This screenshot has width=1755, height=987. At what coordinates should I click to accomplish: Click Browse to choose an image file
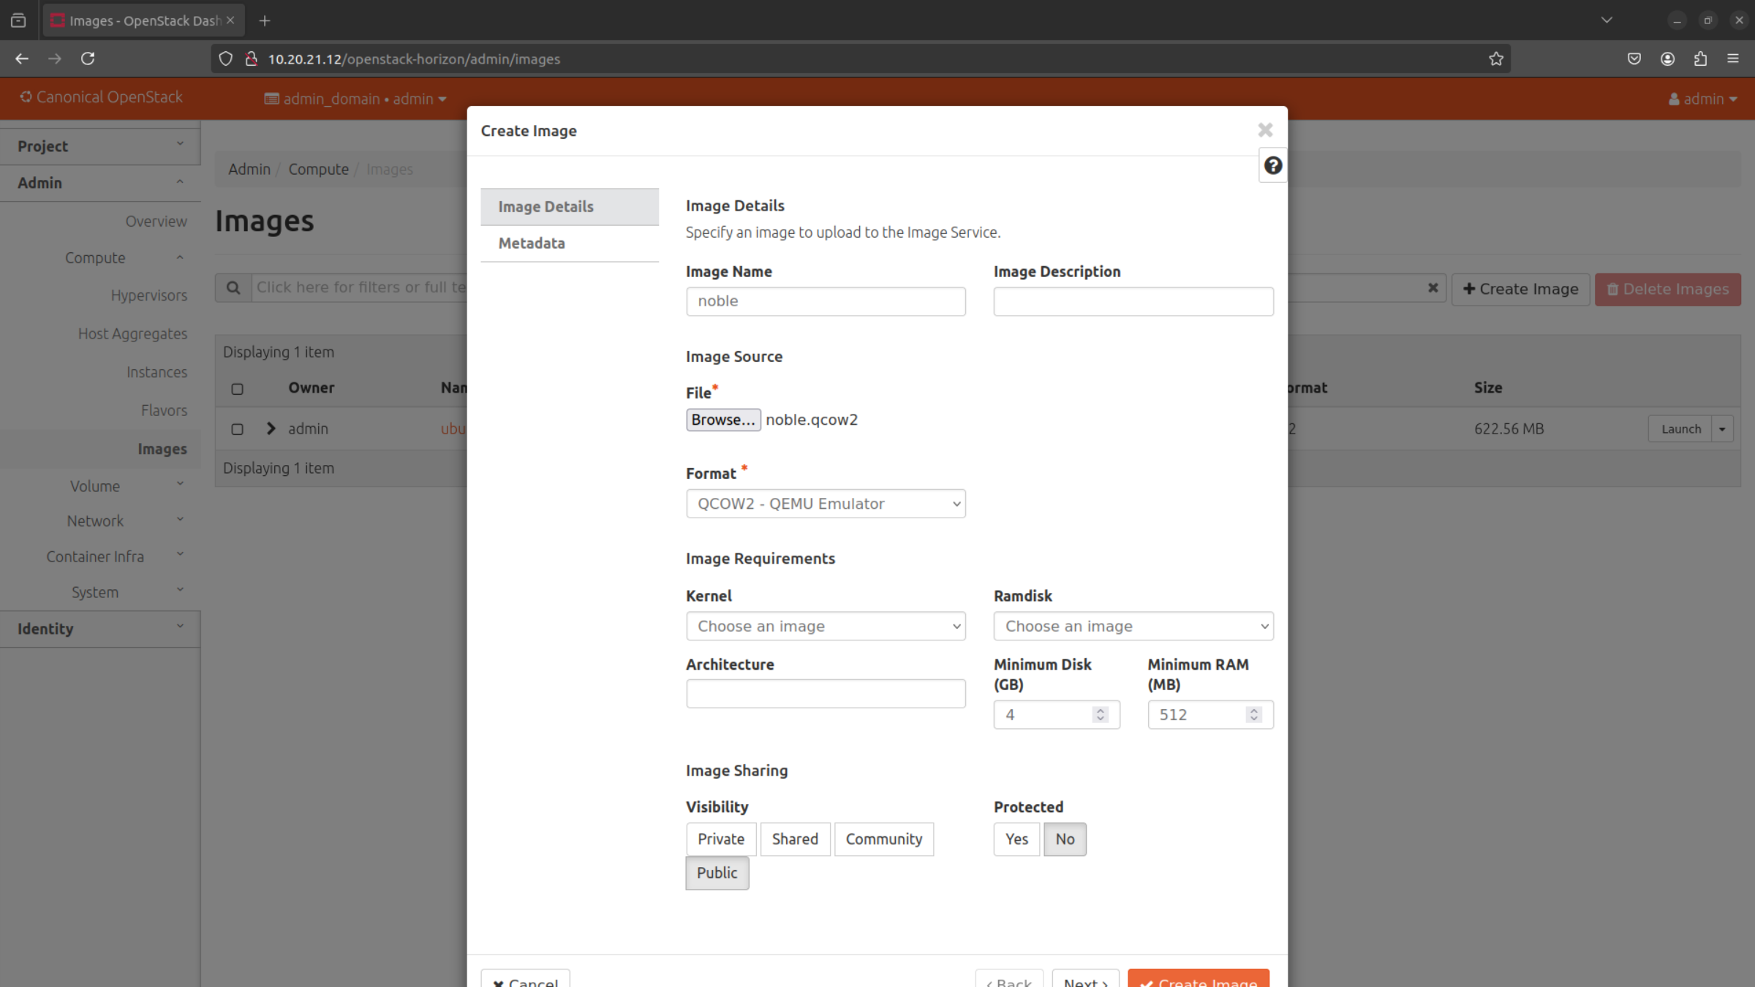click(723, 420)
